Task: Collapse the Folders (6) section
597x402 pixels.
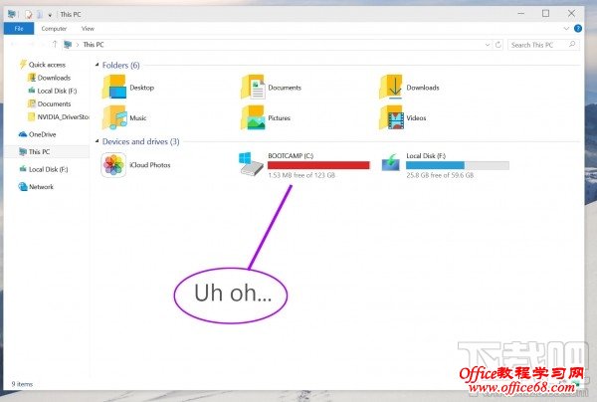Action: (x=98, y=65)
